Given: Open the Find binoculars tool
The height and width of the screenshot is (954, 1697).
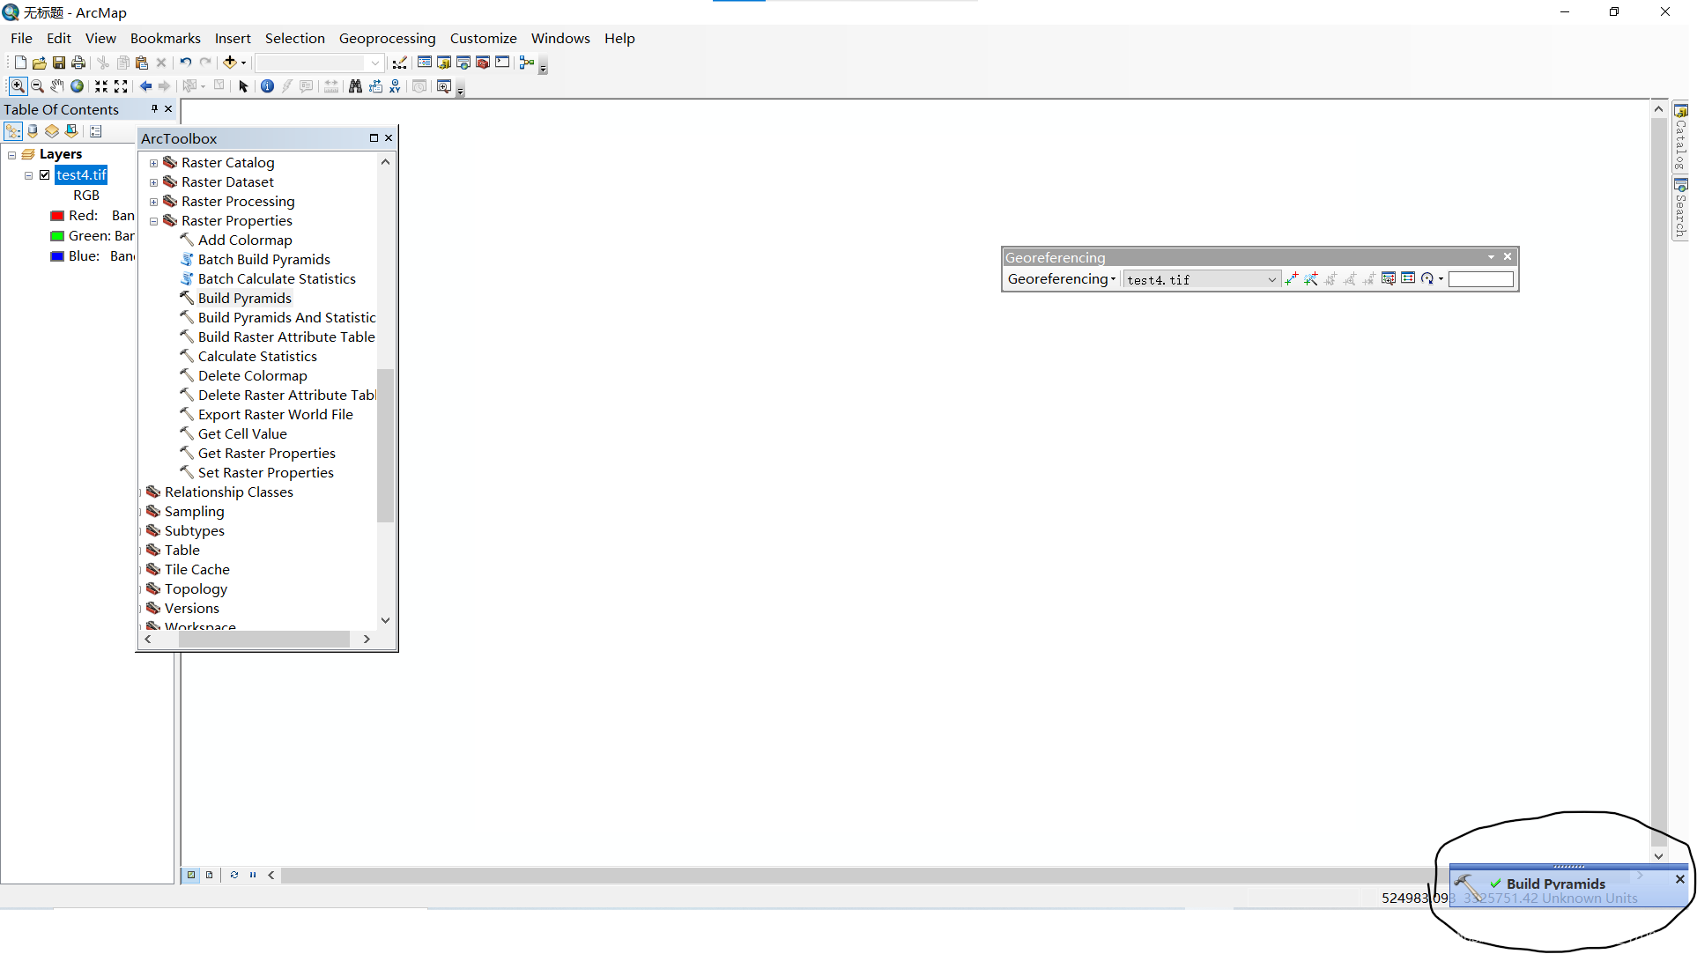Looking at the screenshot, I should coord(355,86).
